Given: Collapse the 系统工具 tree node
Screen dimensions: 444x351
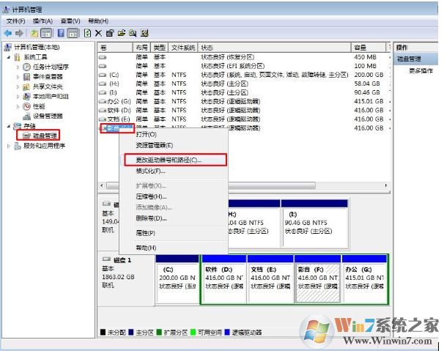Looking at the screenshot, I should point(9,57).
